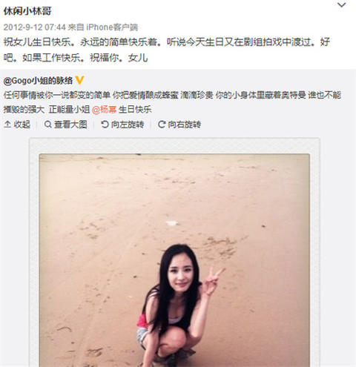Open the @杨幂 mention link
This screenshot has width=356, height=367.
104,110
